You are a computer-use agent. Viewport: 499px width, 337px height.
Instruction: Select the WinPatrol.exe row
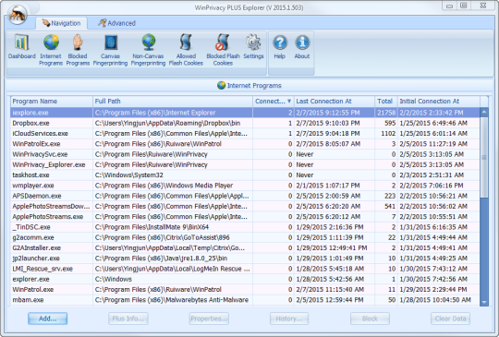point(245,289)
